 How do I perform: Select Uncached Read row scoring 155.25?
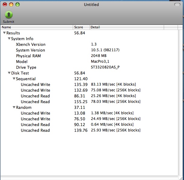(89, 102)
